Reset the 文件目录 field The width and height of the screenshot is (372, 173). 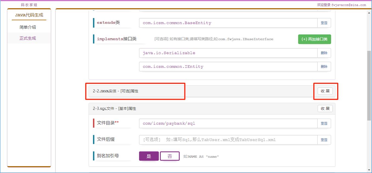[324, 124]
